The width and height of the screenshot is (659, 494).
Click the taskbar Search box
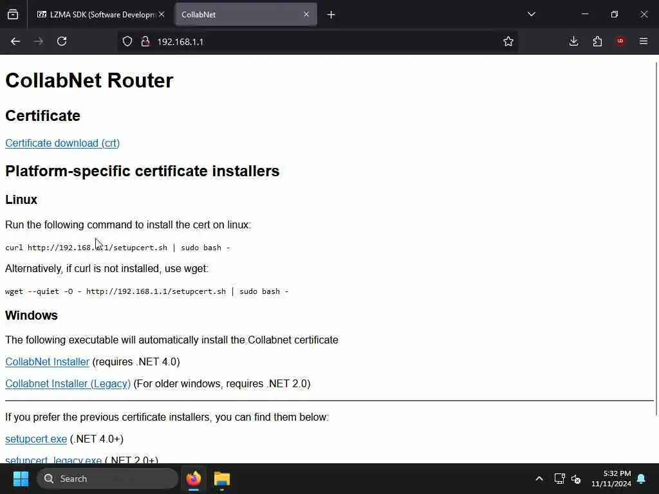coord(107,479)
